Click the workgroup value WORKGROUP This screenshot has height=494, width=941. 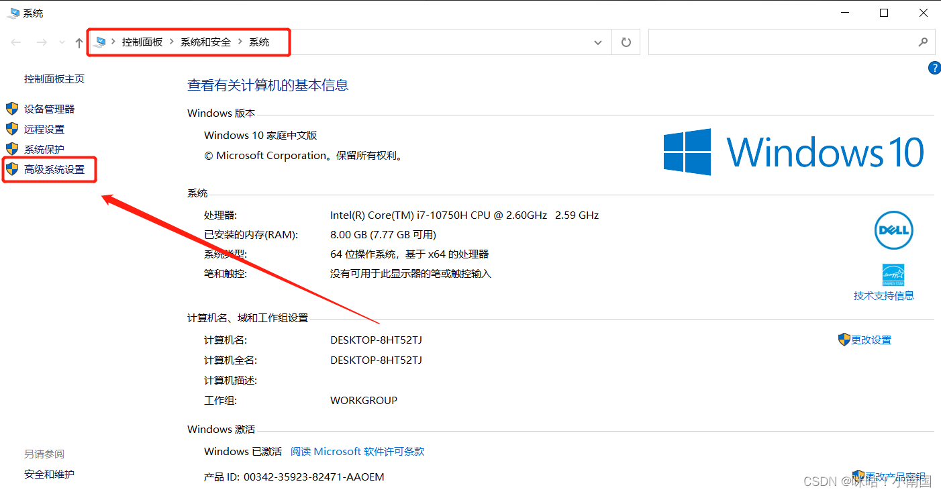pyautogui.click(x=364, y=400)
